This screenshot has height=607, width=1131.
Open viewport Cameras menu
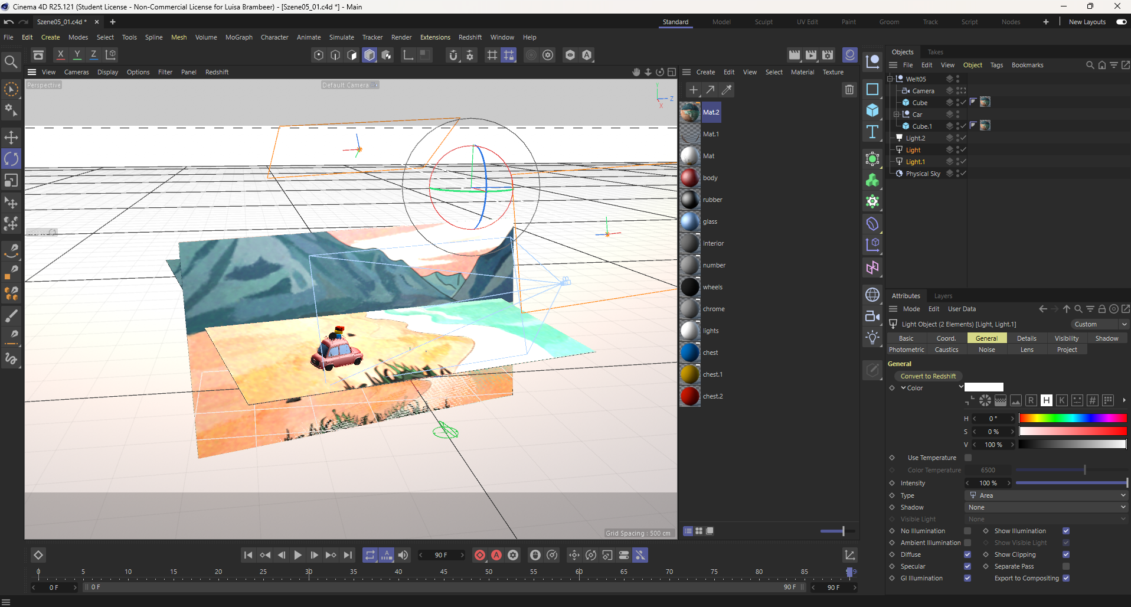coord(77,72)
